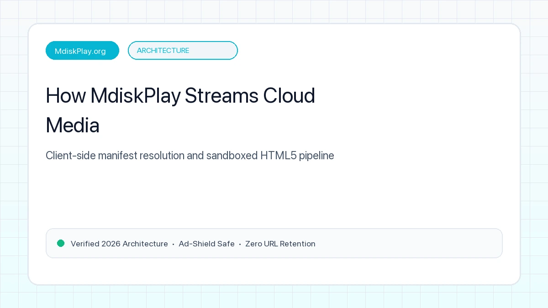Click the green verified status dot
Image resolution: width=548 pixels, height=308 pixels.
click(x=61, y=243)
